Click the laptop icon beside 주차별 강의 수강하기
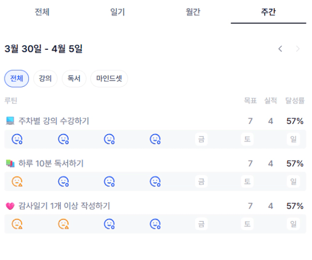The image size is (312, 260). (x=10, y=121)
